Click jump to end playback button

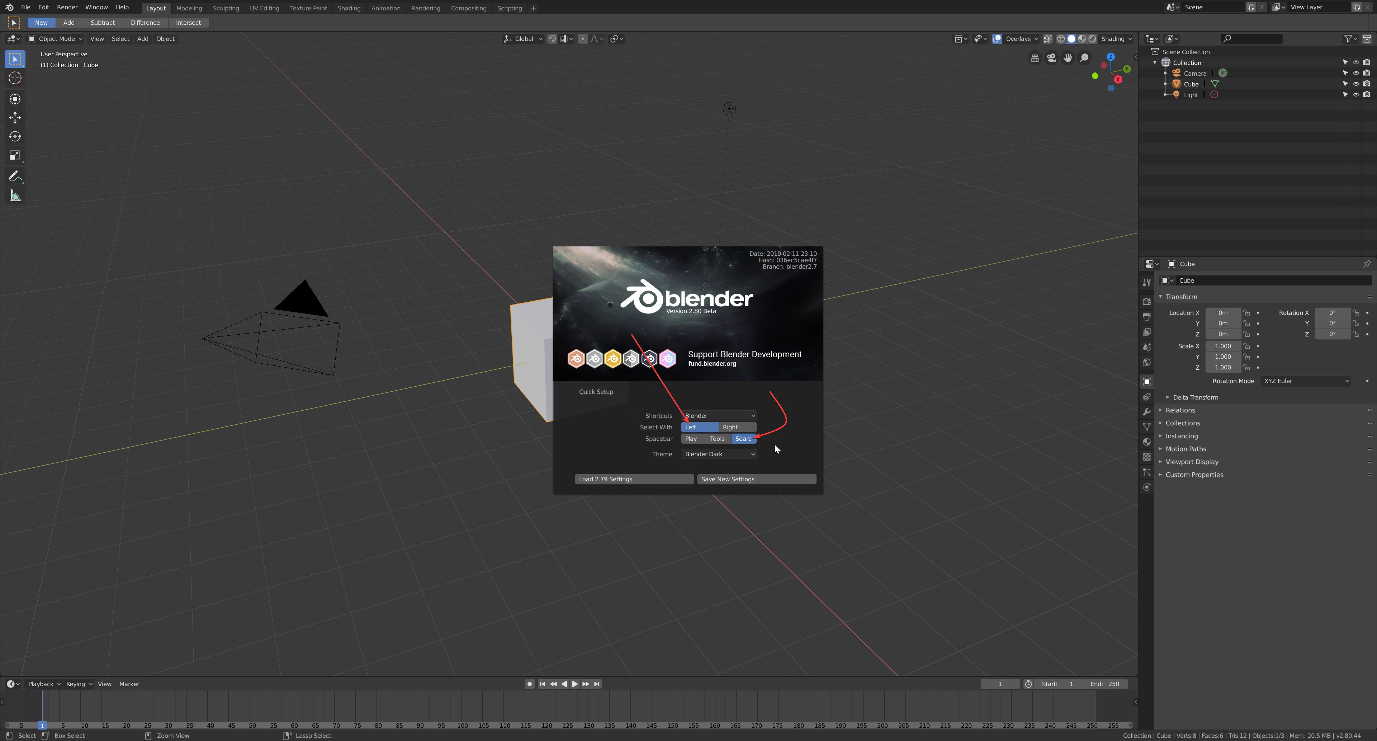[x=597, y=684]
